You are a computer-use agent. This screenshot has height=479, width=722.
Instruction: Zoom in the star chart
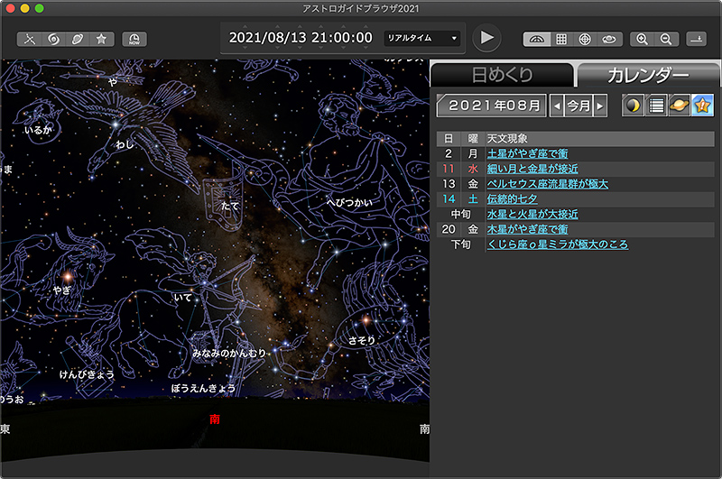click(642, 39)
